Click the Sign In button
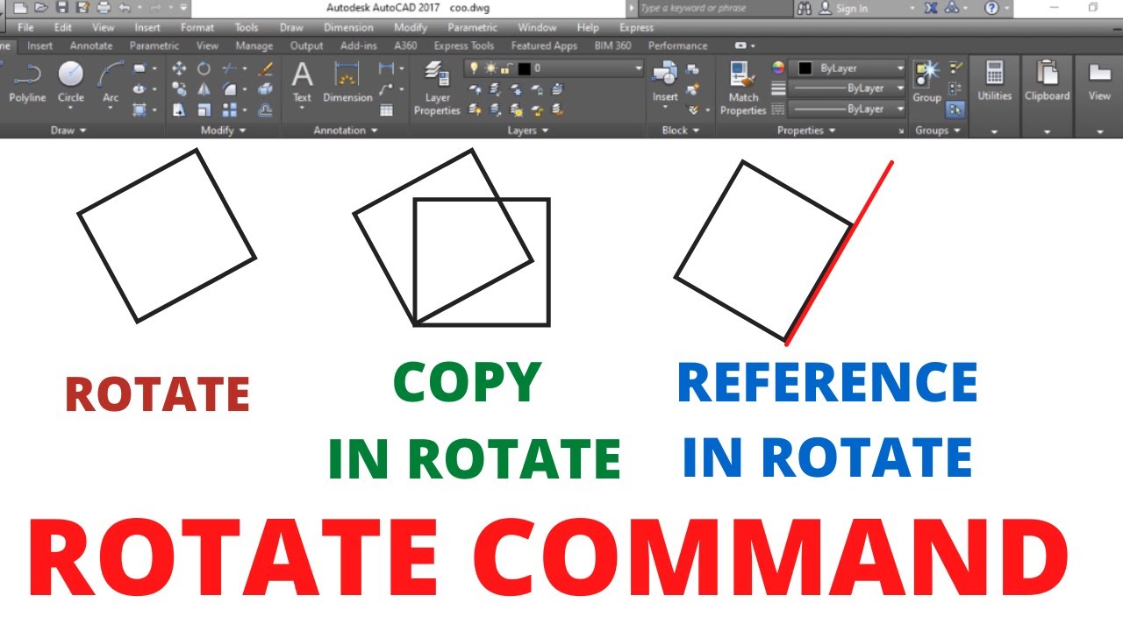1123x631 pixels. [844, 8]
